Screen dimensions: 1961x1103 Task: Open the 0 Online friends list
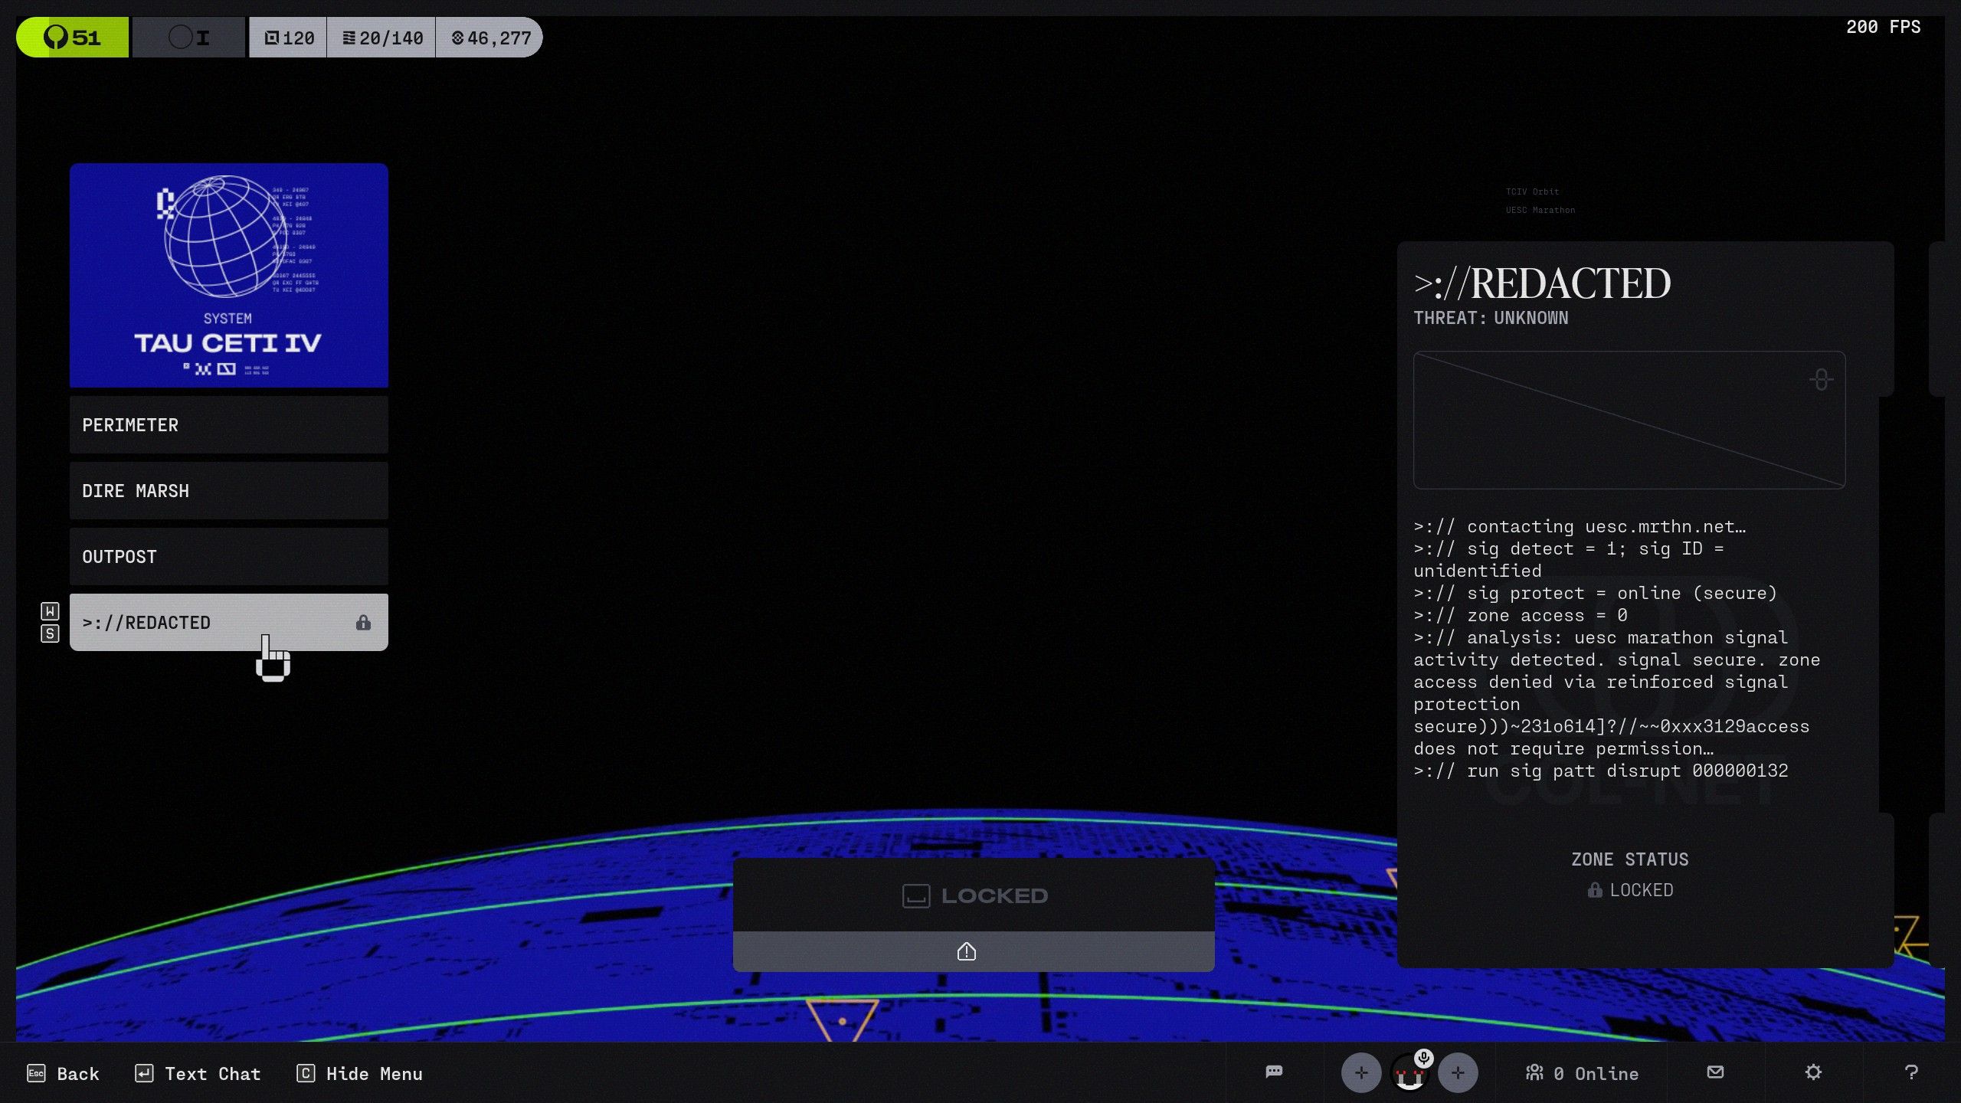coord(1582,1073)
